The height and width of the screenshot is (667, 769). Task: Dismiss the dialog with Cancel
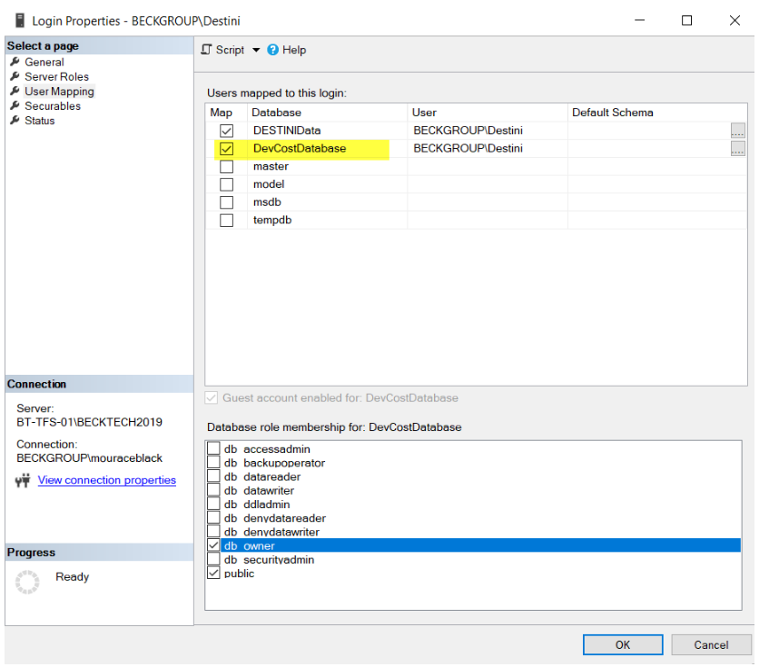tap(711, 644)
